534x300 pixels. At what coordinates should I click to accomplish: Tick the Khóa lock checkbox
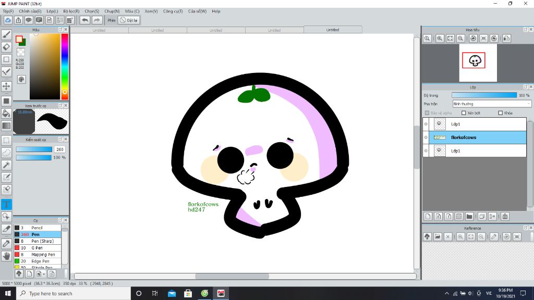tap(501, 113)
